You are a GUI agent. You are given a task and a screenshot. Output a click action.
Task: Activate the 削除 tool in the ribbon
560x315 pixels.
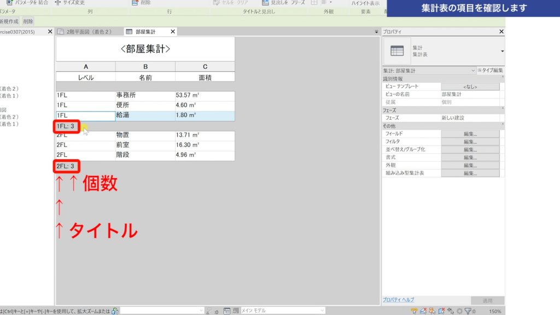(142, 3)
